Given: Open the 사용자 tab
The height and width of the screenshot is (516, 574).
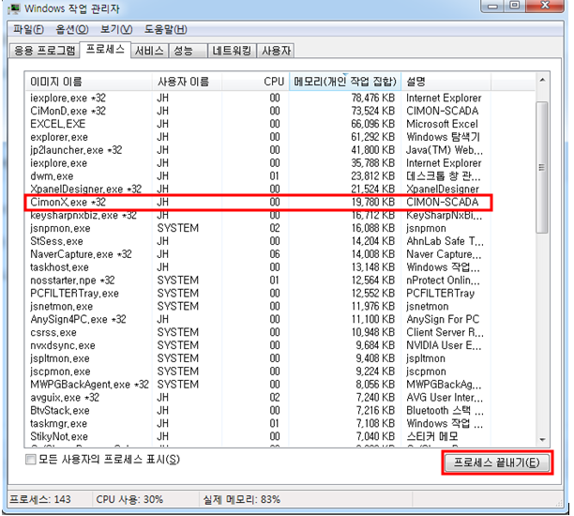Looking at the screenshot, I should [x=276, y=51].
